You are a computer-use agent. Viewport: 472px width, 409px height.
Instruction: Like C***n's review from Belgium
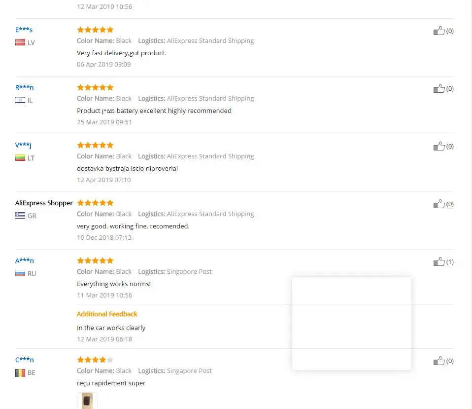(x=439, y=361)
